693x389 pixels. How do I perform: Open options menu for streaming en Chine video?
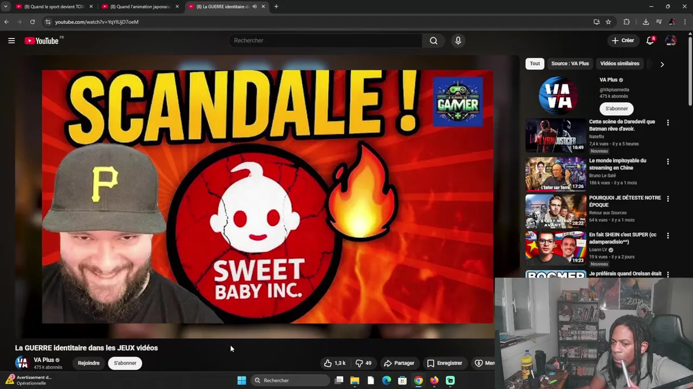coord(668,162)
